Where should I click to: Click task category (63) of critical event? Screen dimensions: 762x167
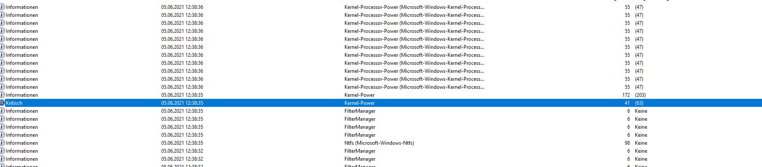pyautogui.click(x=639, y=103)
